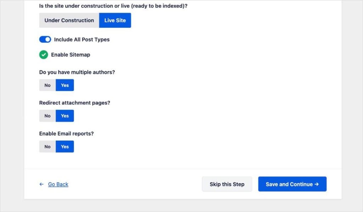Viewport: 363px width, 212px height.
Task: Click the blue knob of the post types switch
Action: [x=48, y=39]
